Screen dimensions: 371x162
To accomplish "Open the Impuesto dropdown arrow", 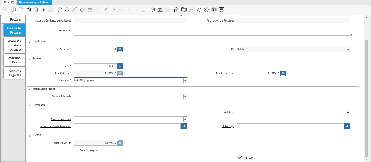I will coord(185,80).
